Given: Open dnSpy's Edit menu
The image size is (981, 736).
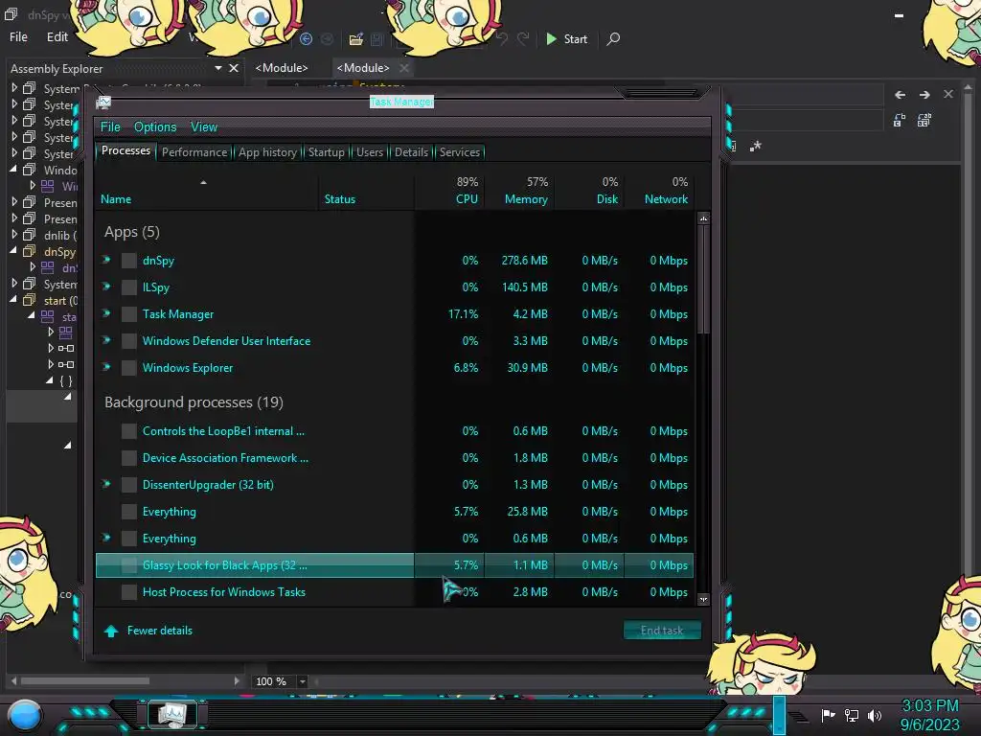Looking at the screenshot, I should click(57, 37).
